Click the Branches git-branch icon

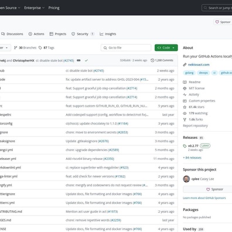(16, 47)
